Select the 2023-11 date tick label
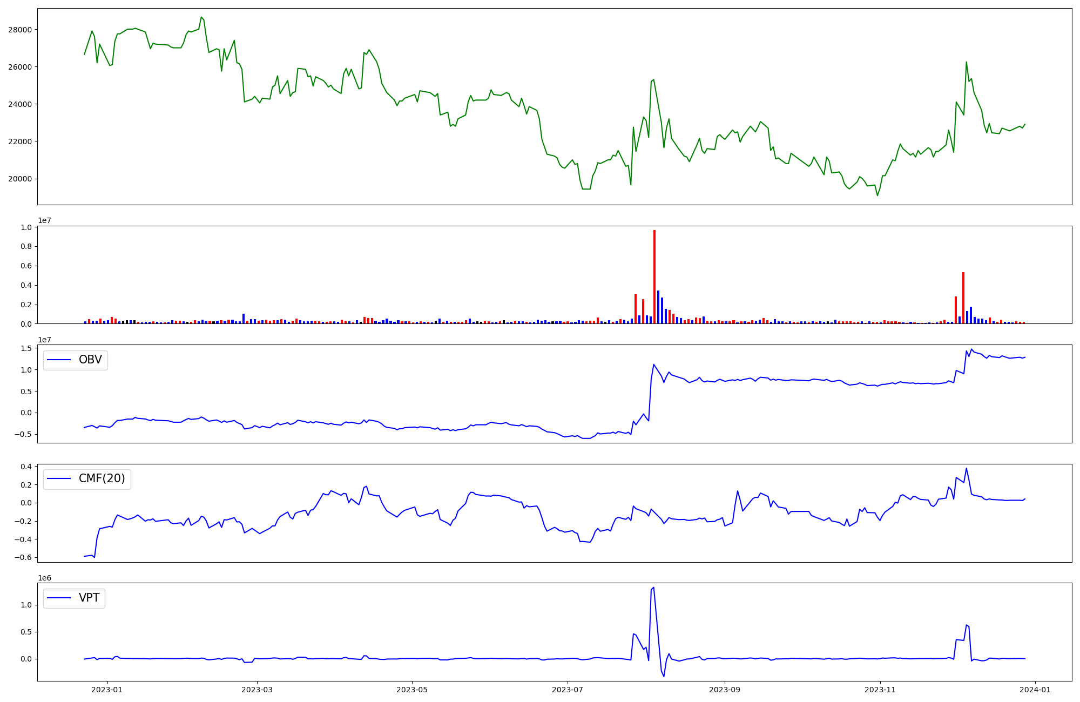This screenshot has width=1080, height=702. [880, 690]
